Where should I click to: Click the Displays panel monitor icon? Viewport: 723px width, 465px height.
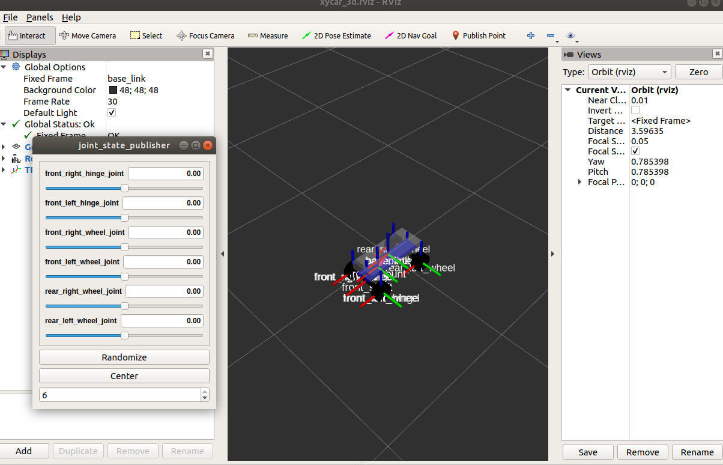[x=5, y=54]
